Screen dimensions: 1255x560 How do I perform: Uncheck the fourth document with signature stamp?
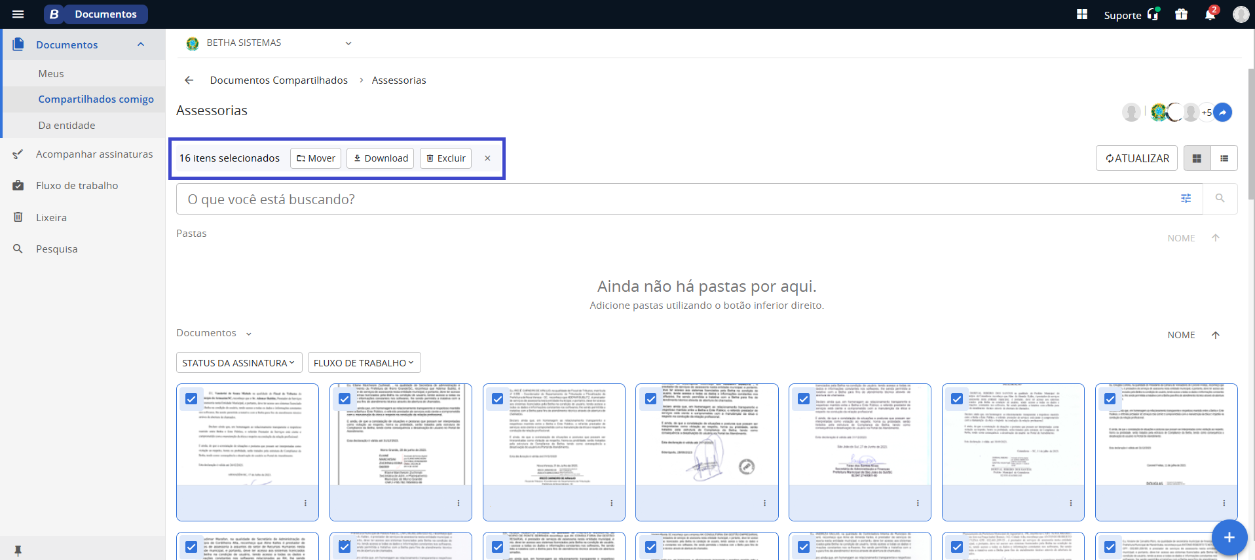[x=650, y=399]
